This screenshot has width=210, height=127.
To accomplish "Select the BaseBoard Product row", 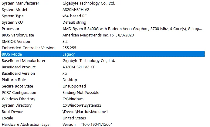I will tap(103, 67).
